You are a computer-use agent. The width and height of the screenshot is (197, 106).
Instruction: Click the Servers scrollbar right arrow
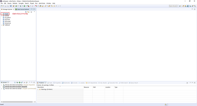[x=35, y=102]
